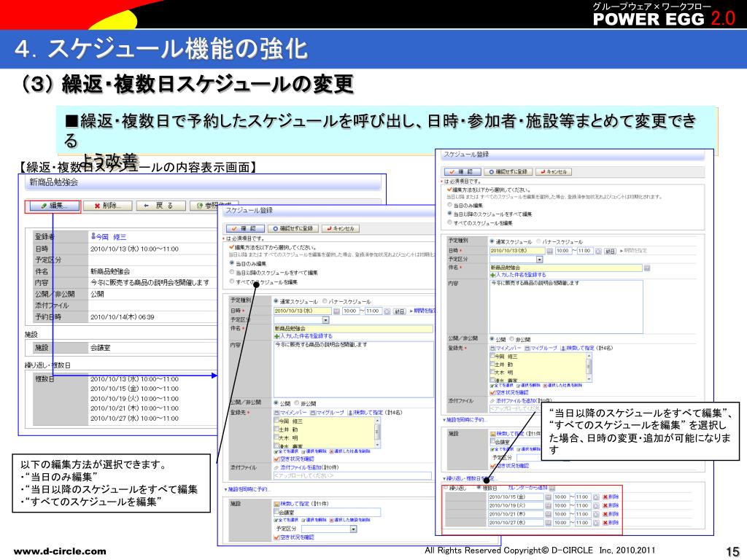This screenshot has width=747, height=560.
Task: Click 空き状況を確認 under member list in rear window
Action: click(294, 459)
